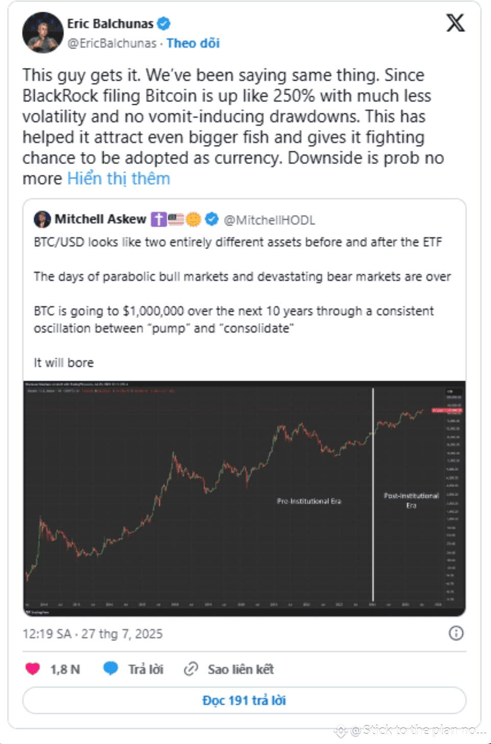The width and height of the screenshot is (491, 744).
Task: Open the @EricBalchunas handle
Action: click(x=112, y=43)
